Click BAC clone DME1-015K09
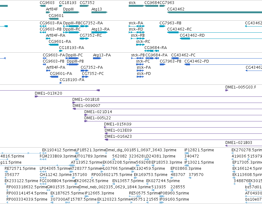This screenshot has height=204, width=262. pyautogui.click(x=183, y=127)
